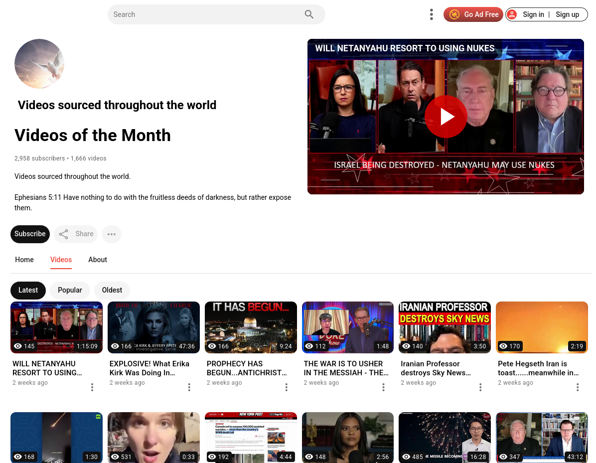Select the Popular sort filter
This screenshot has height=463, width=596.
click(70, 290)
